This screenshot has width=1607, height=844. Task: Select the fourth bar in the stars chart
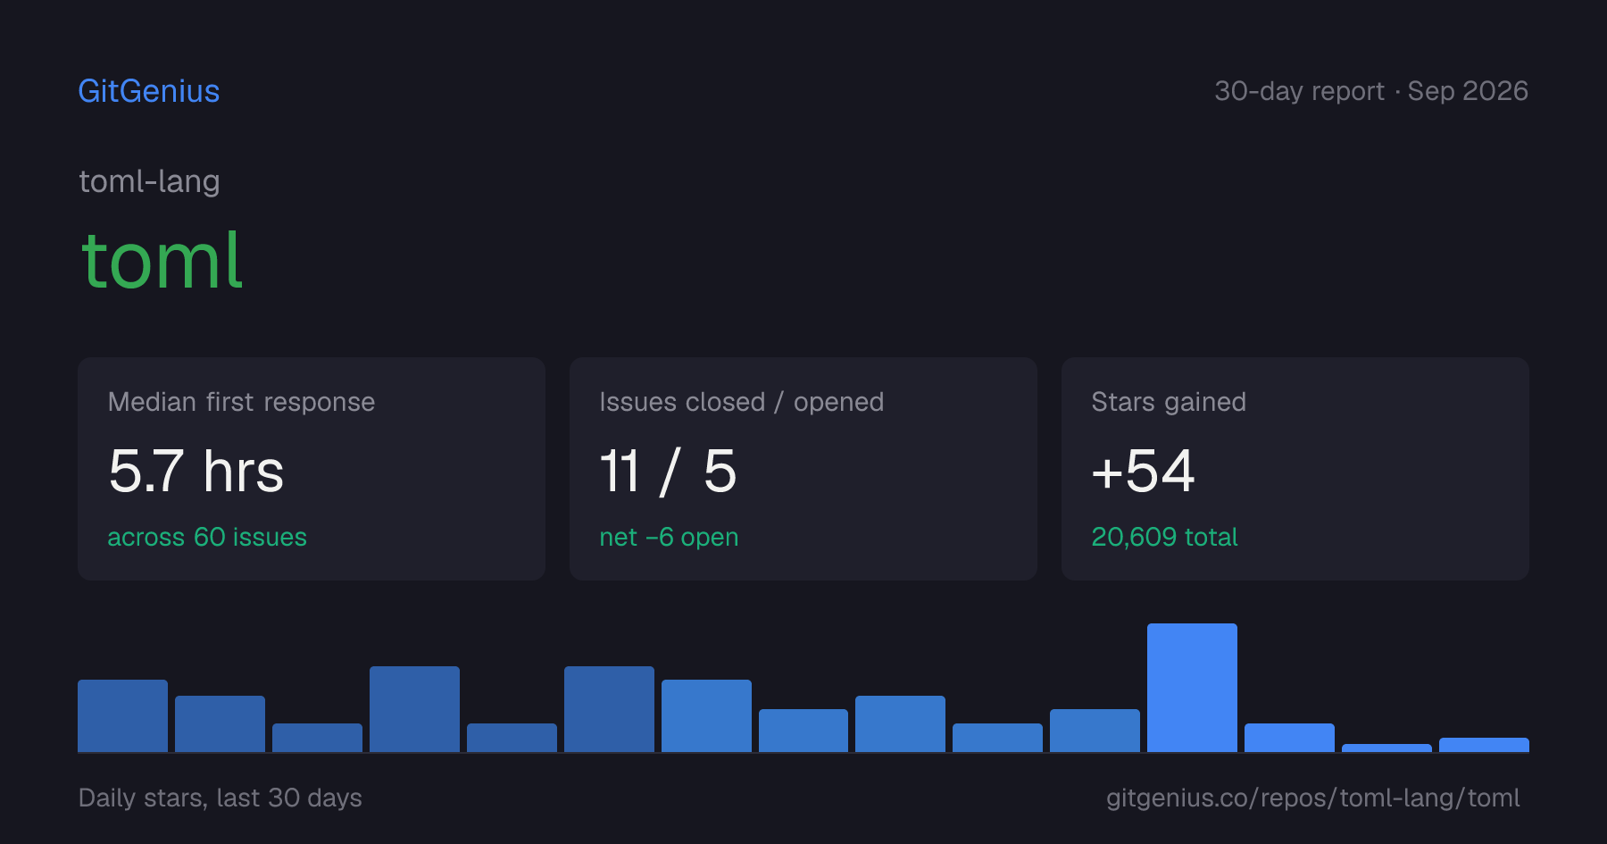click(414, 709)
